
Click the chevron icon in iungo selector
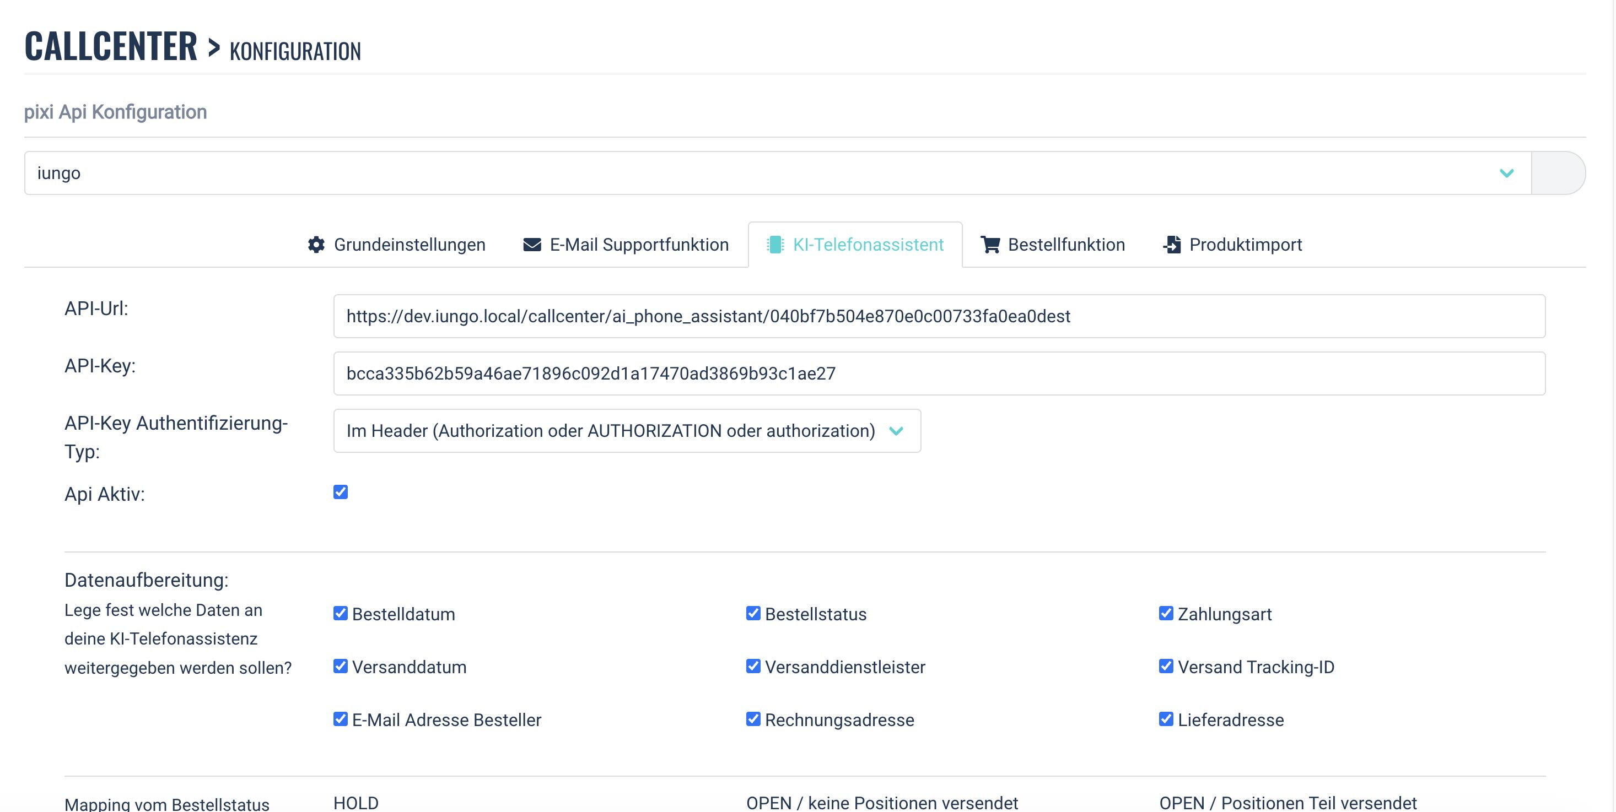(1507, 173)
